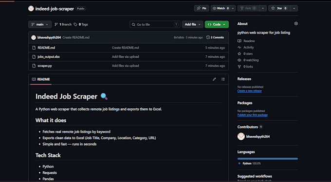Open the Add file dropdown

[x=193, y=24]
